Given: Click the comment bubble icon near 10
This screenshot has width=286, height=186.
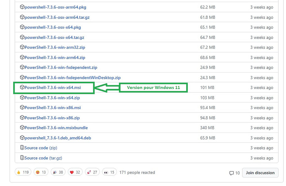Looking at the screenshot, I should [x=231, y=173].
